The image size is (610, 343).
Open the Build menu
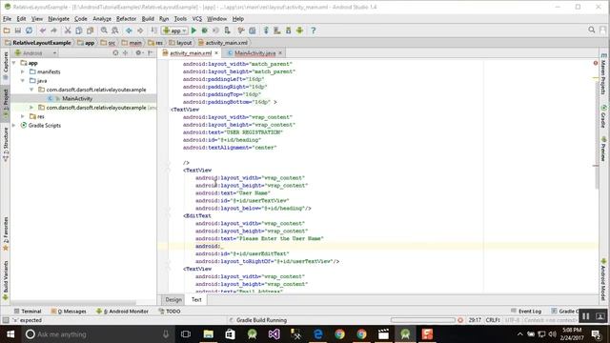coord(148,19)
